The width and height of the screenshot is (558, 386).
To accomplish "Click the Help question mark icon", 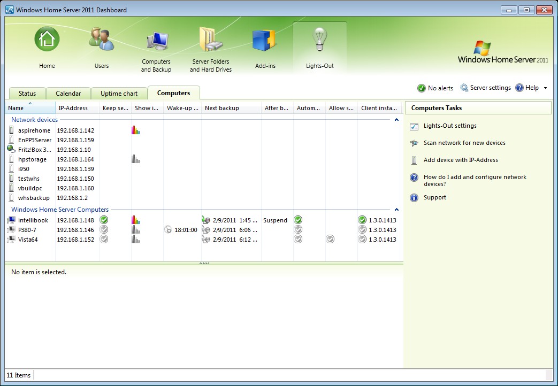I will click(519, 88).
